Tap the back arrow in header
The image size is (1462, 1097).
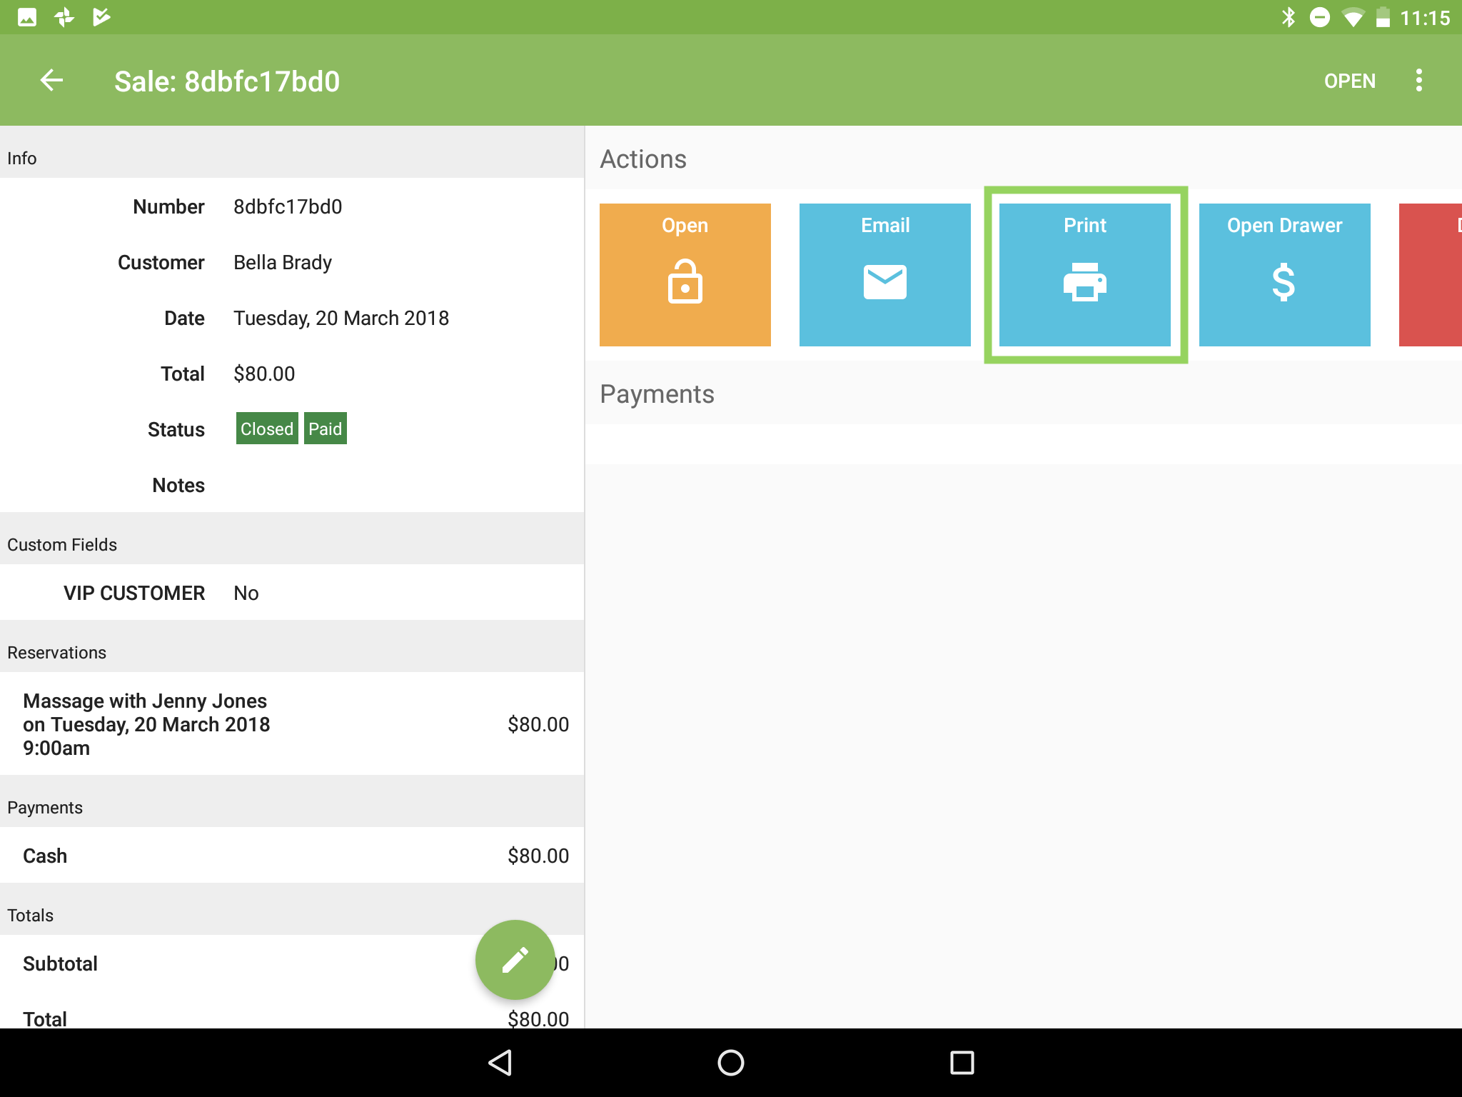[51, 81]
